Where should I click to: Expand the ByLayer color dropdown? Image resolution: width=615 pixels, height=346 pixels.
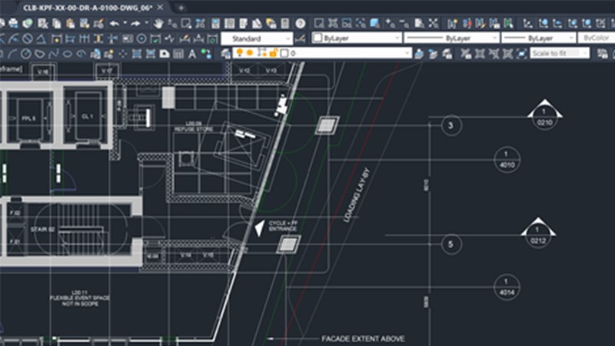[357, 38]
